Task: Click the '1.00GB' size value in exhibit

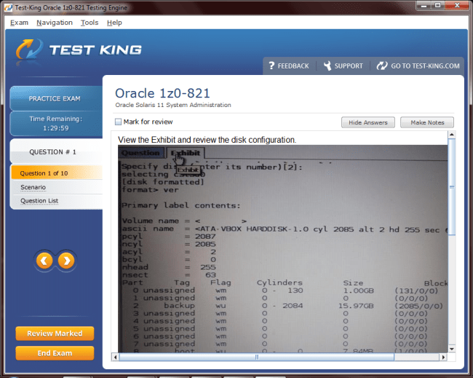Action: pos(358,291)
